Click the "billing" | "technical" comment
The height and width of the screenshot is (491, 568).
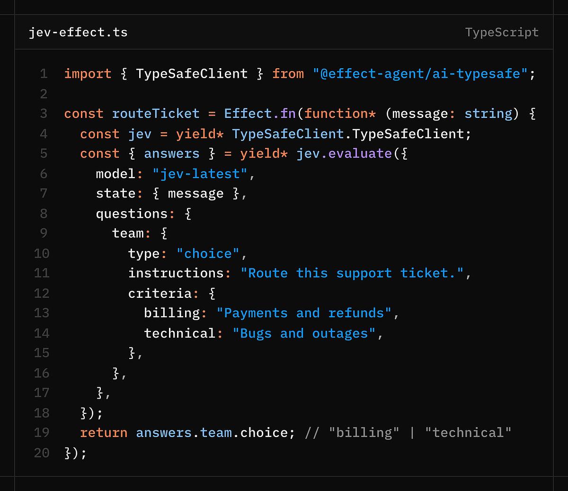pos(408,433)
